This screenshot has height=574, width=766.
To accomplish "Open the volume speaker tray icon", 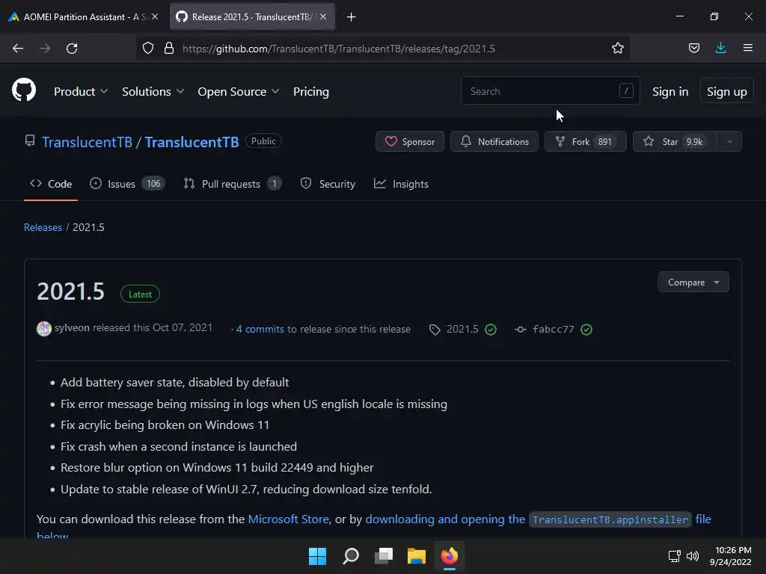I will coord(693,556).
